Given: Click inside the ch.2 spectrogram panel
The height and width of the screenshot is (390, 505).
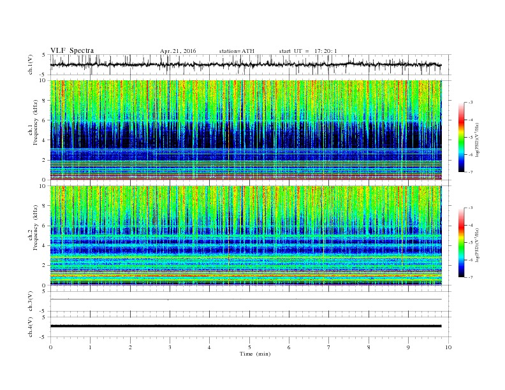Looking at the screenshot, I should click(245, 236).
